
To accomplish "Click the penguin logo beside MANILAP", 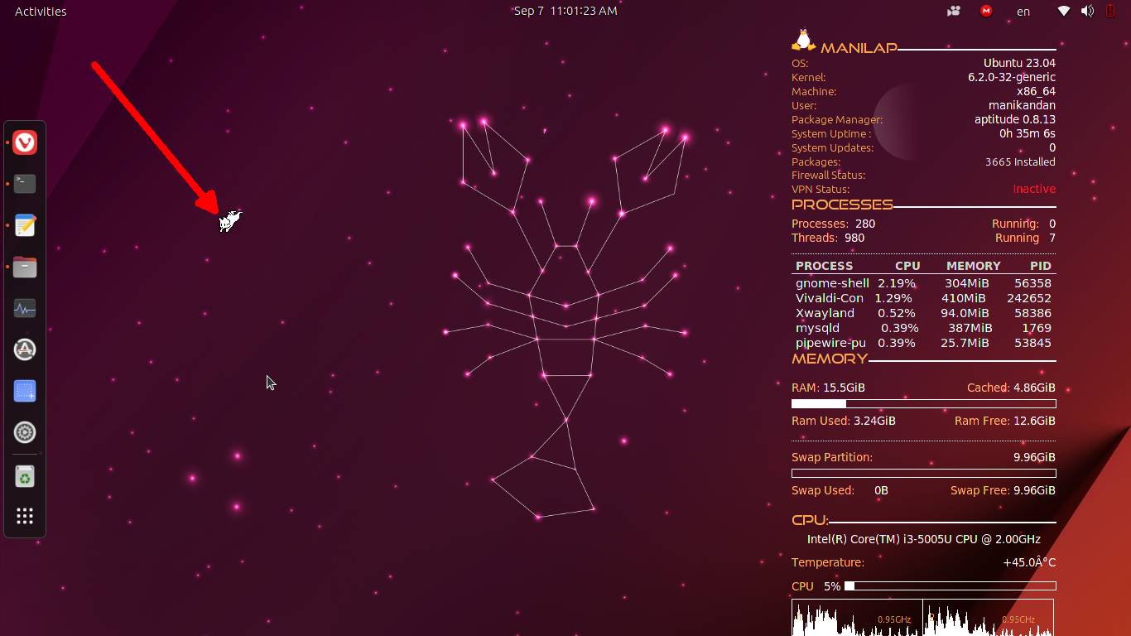I will 803,41.
